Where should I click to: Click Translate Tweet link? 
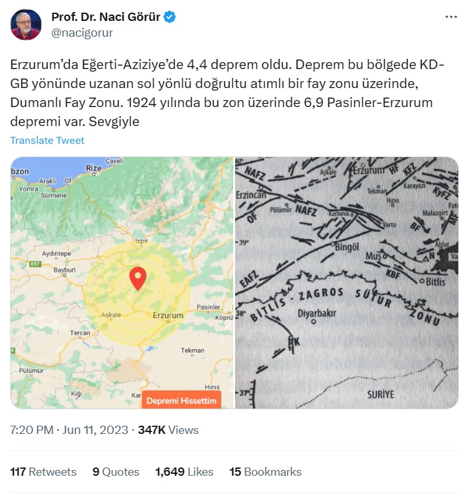pyautogui.click(x=47, y=140)
